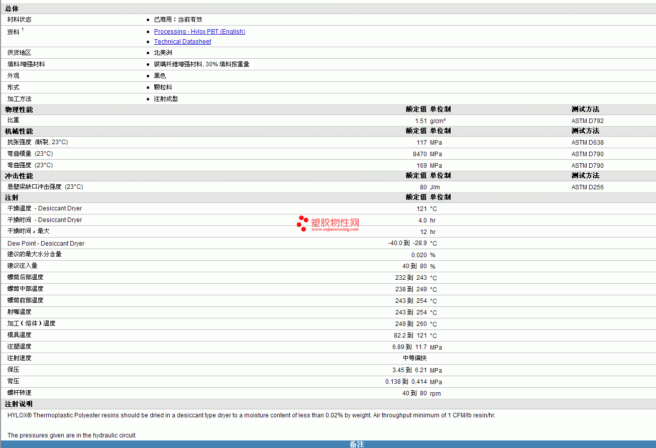Select the 注射成型 processing method value
The height and width of the screenshot is (448, 656).
tap(166, 99)
